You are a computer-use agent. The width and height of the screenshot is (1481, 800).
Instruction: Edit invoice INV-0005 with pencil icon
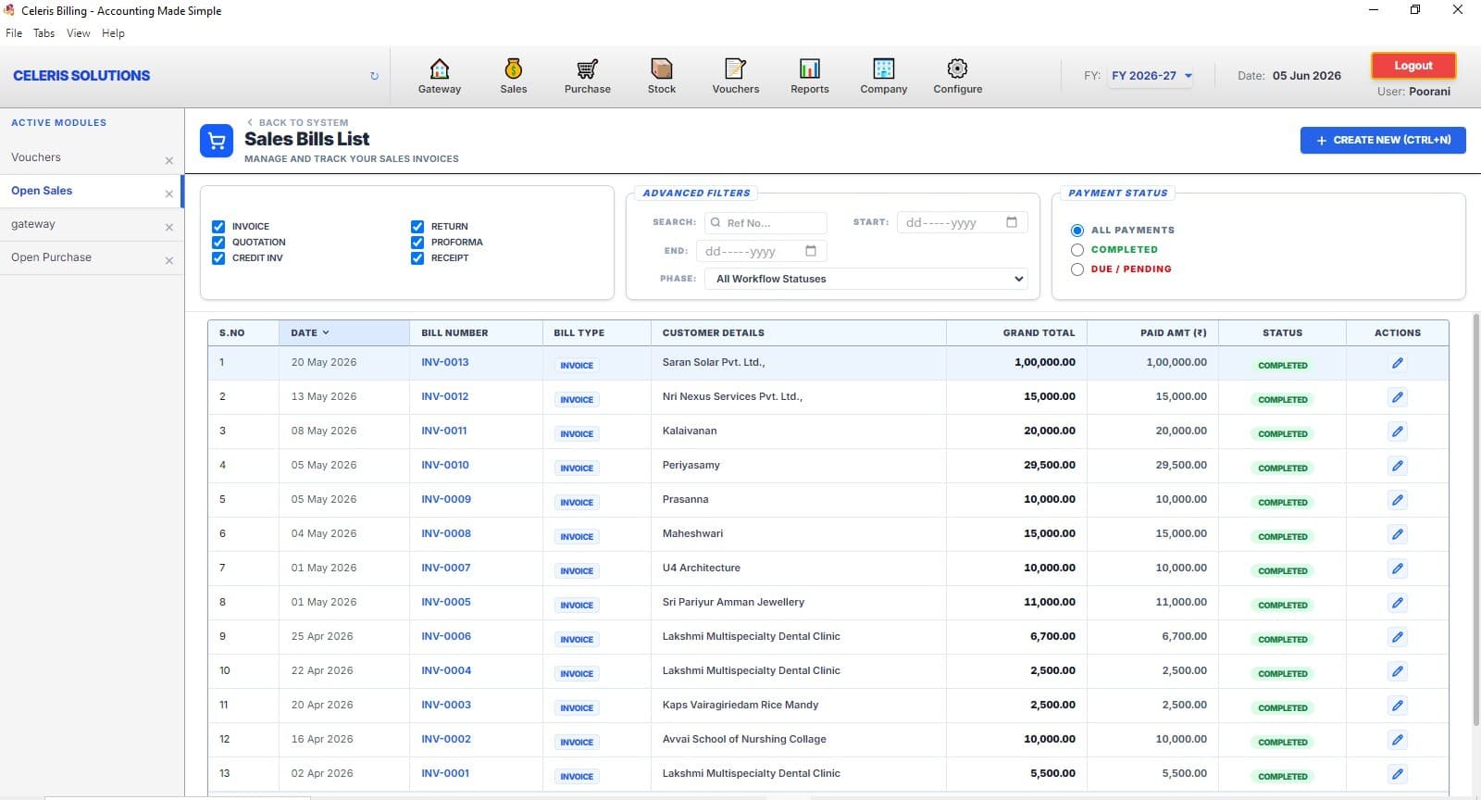pyautogui.click(x=1398, y=603)
